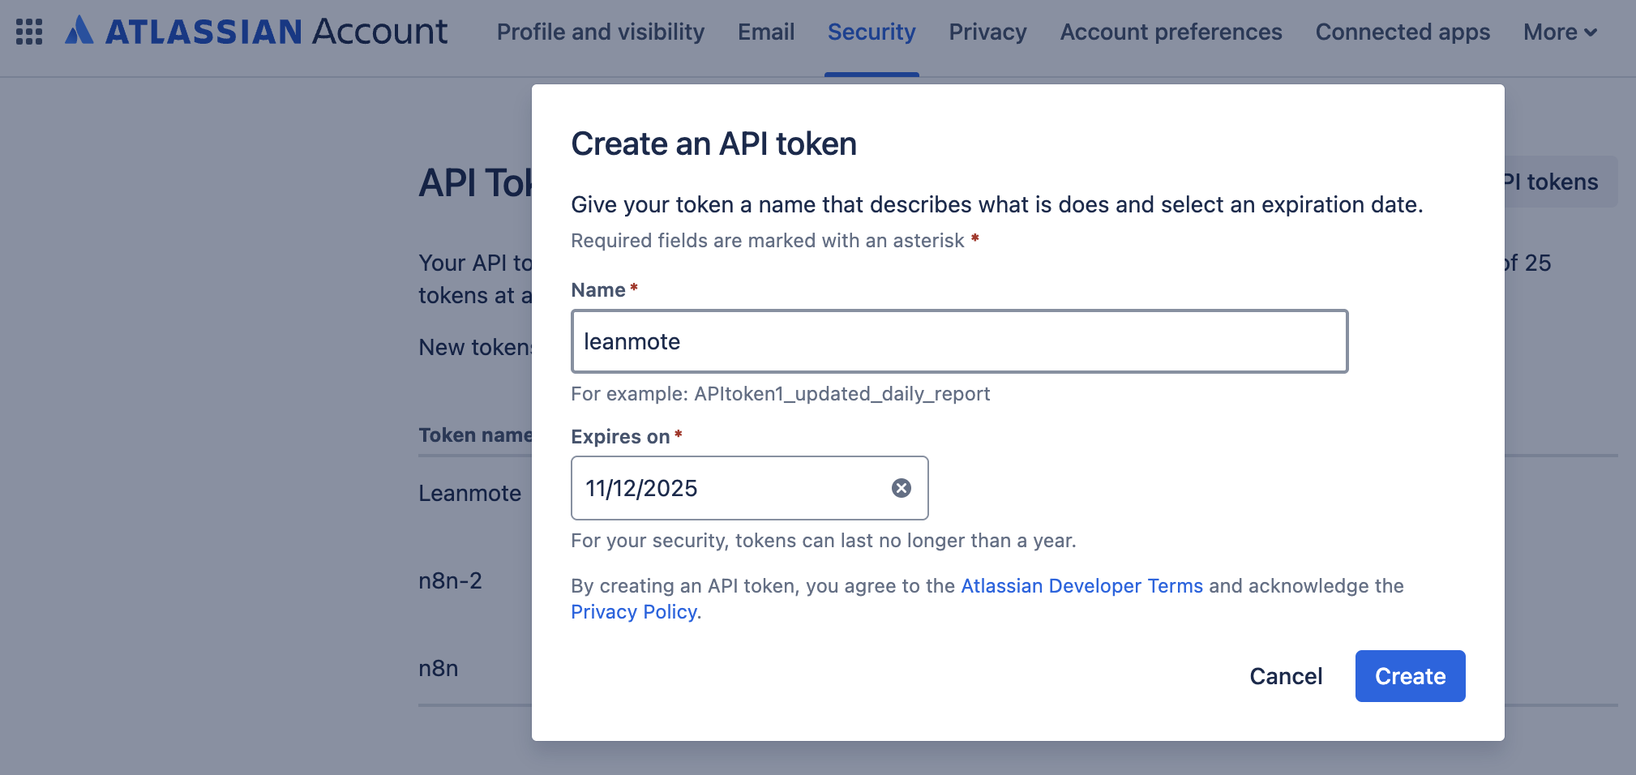Viewport: 1636px width, 775px height.
Task: Click the Atlassian Account title text
Action: (276, 31)
